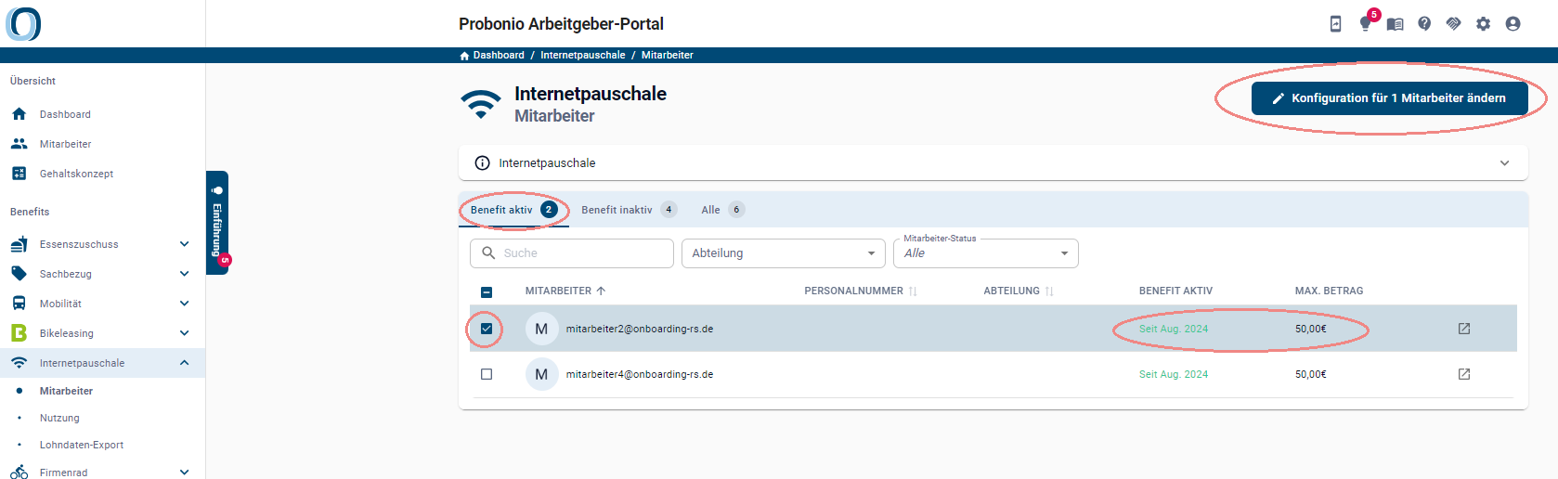The width and height of the screenshot is (1558, 479).
Task: Open Mitarbeiter sub-item under Internetpauschale
Action: click(66, 391)
